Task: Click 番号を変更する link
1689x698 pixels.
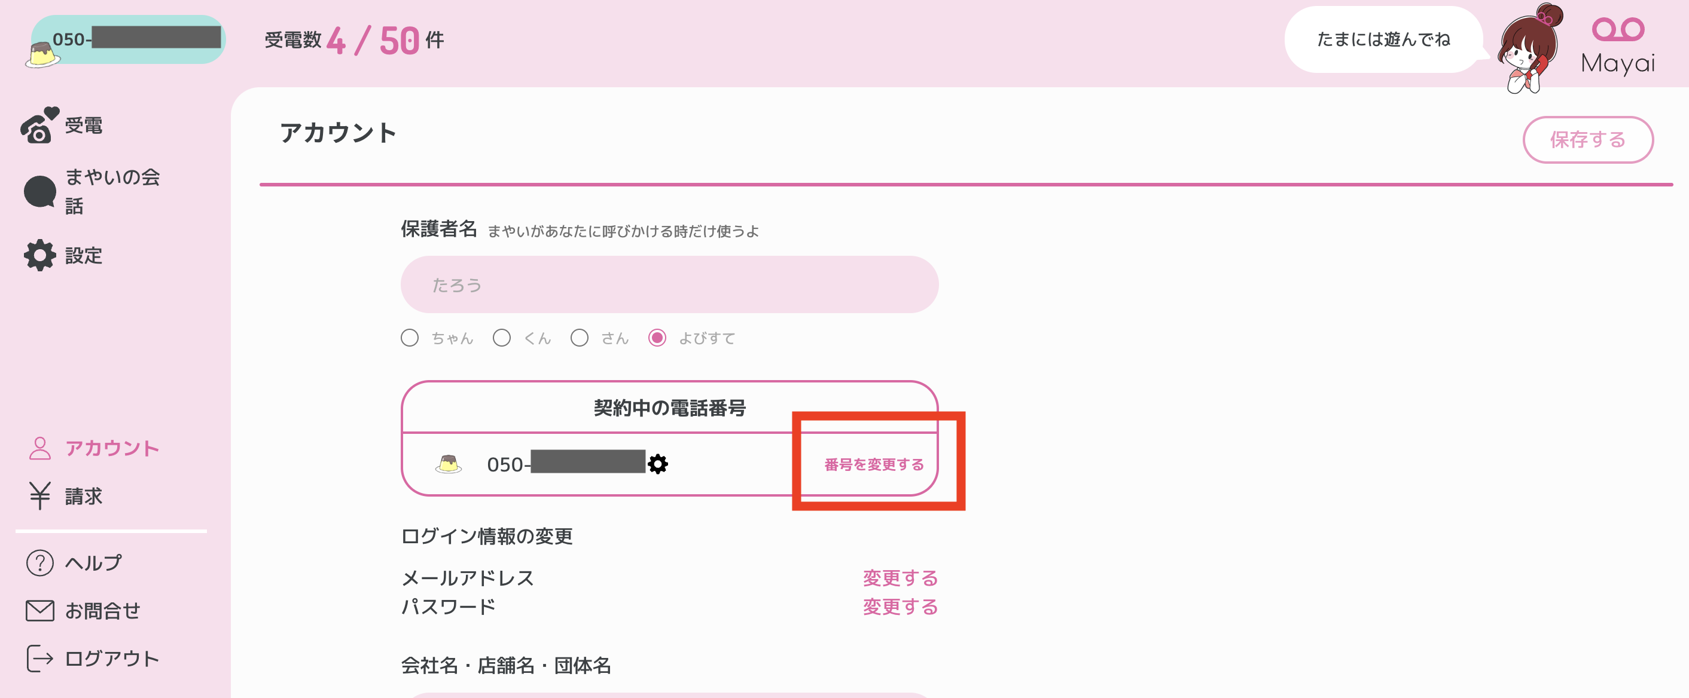Action: tap(874, 465)
